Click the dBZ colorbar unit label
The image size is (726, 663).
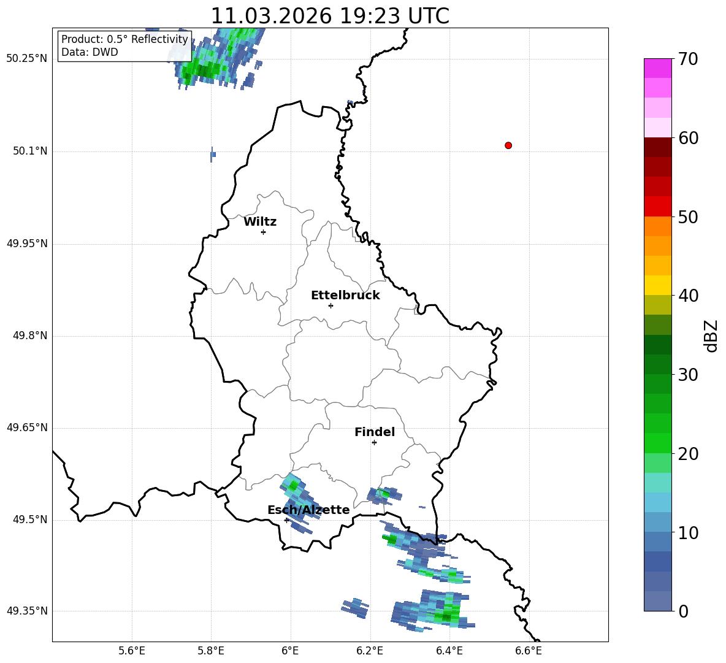tap(711, 335)
